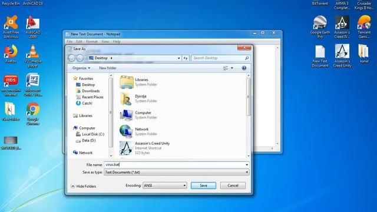Select Google Earth Pro desktop icon
Screen dimensions: 377x212
click(x=320, y=26)
